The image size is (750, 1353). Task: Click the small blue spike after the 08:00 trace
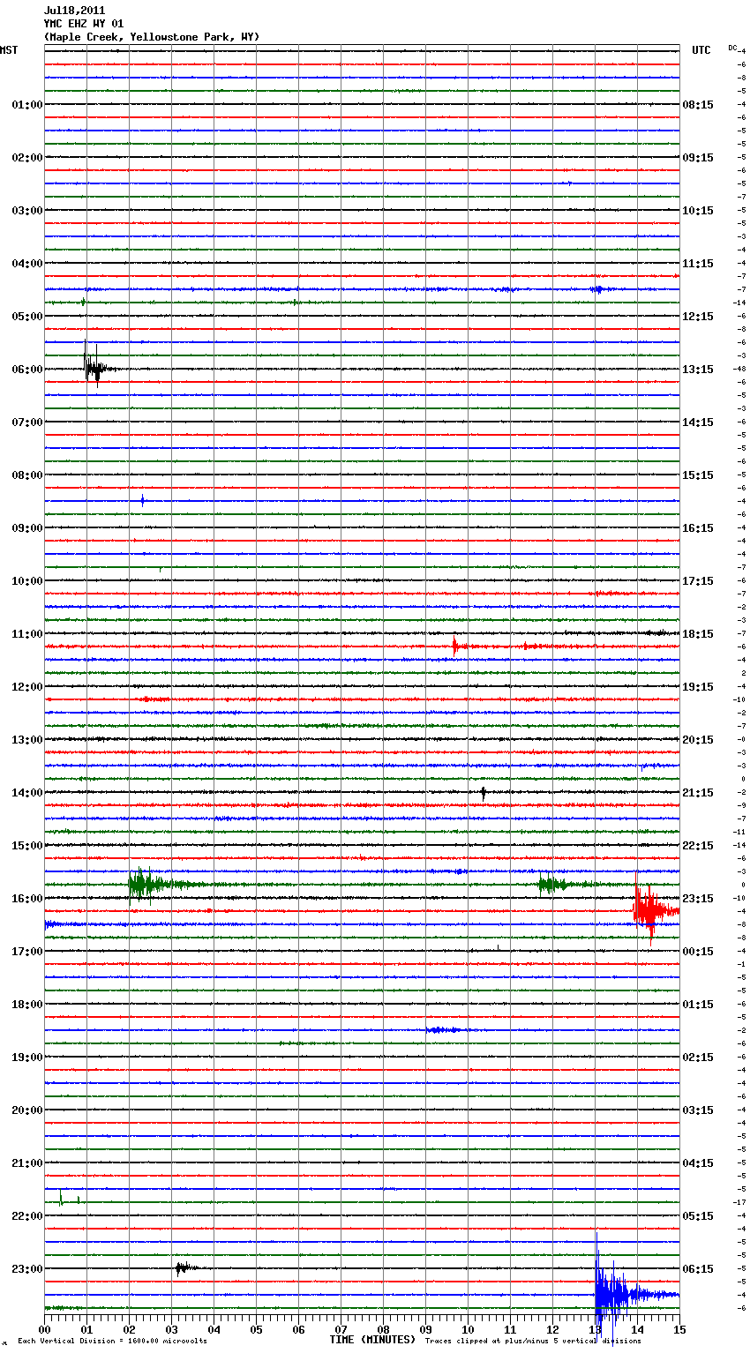point(143,501)
